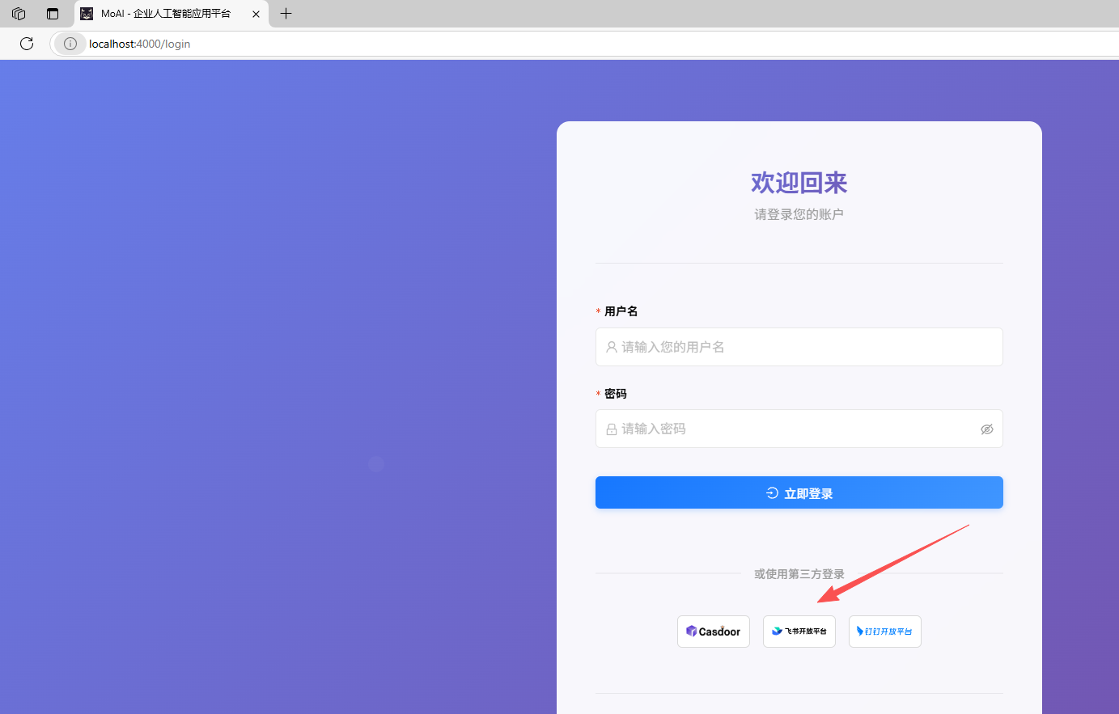
Task: Open a new browser tab
Action: (286, 14)
